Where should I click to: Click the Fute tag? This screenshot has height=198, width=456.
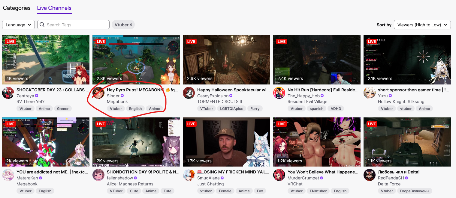pyautogui.click(x=168, y=191)
